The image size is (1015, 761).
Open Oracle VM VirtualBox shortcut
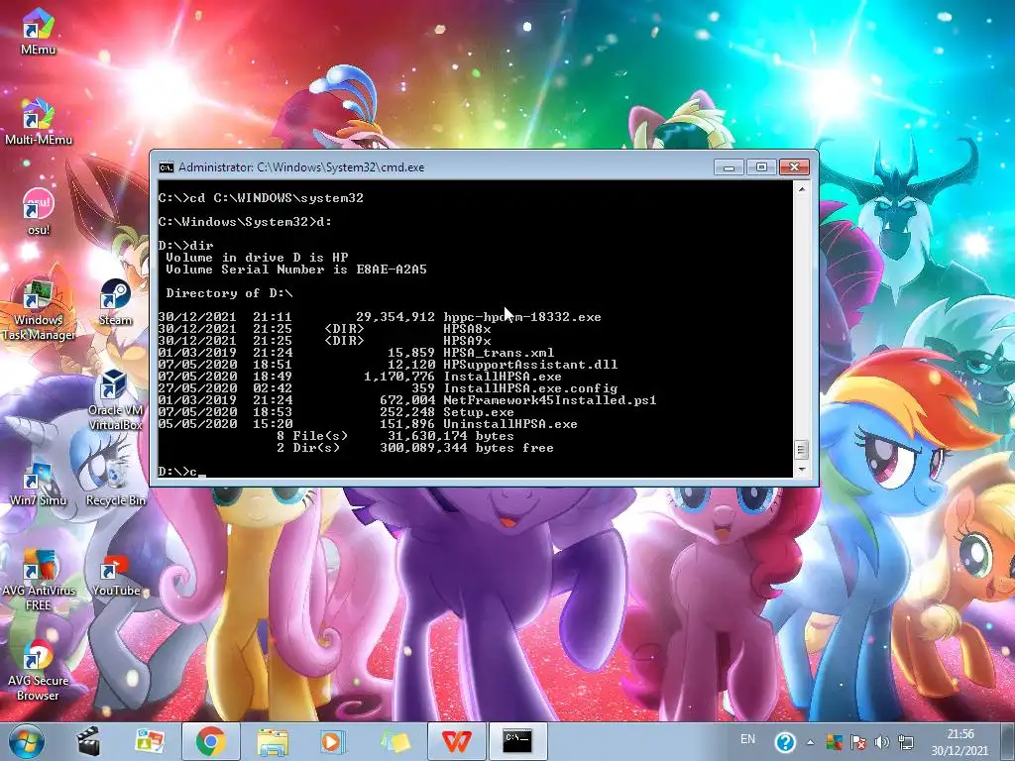115,399
